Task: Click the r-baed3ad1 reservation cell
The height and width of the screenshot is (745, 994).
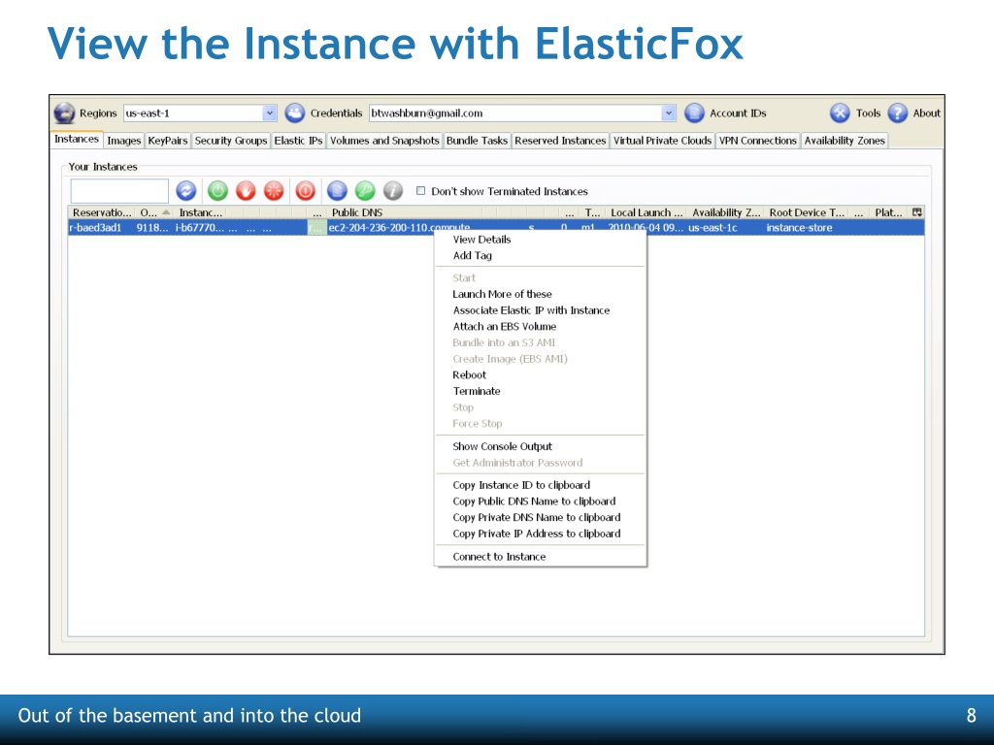Action: point(95,227)
